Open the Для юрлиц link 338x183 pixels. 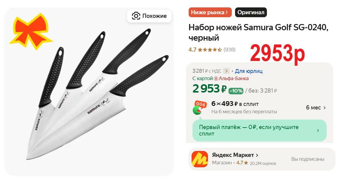pos(248,71)
